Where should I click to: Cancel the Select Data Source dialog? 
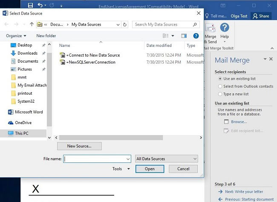(x=183, y=169)
